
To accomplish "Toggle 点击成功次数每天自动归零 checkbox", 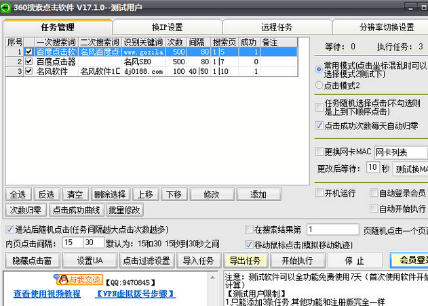I will pyautogui.click(x=319, y=125).
